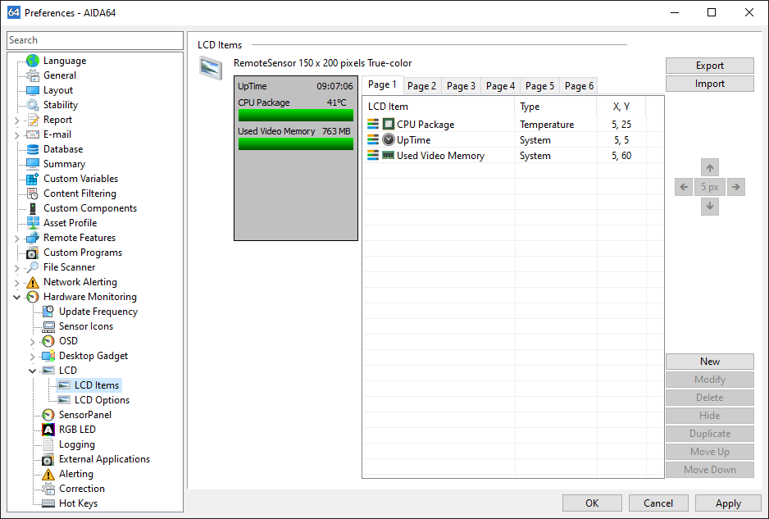Viewport: 769px width, 519px height.
Task: Click the Apply button
Action: point(728,503)
